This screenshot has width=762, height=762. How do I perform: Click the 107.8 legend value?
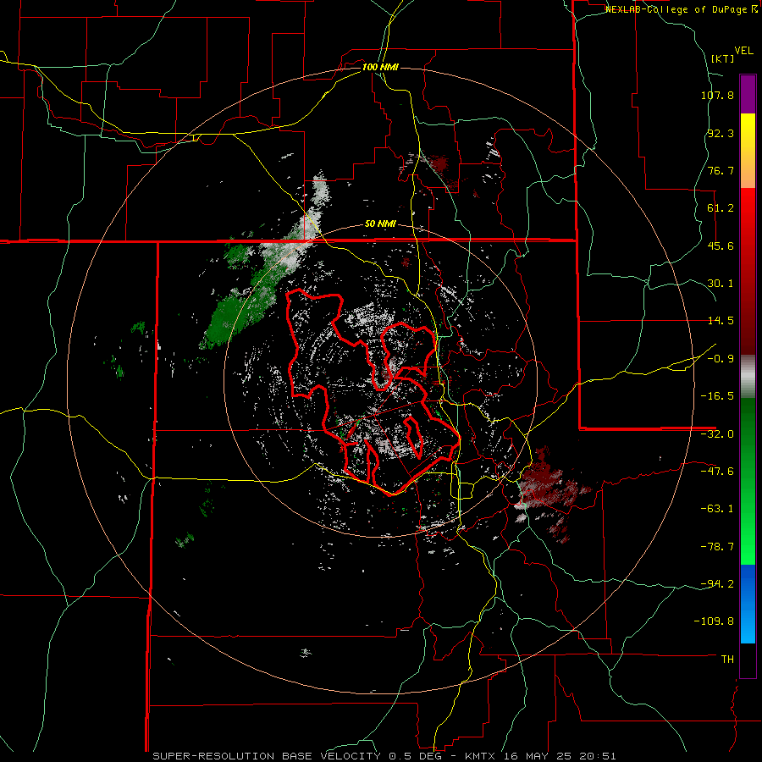click(x=717, y=95)
